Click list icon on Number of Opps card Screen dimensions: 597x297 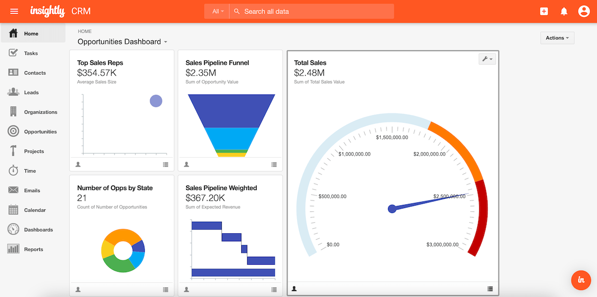[x=166, y=290]
